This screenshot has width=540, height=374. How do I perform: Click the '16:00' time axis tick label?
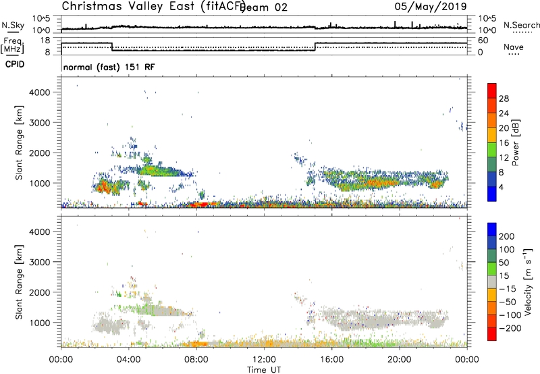(331, 360)
